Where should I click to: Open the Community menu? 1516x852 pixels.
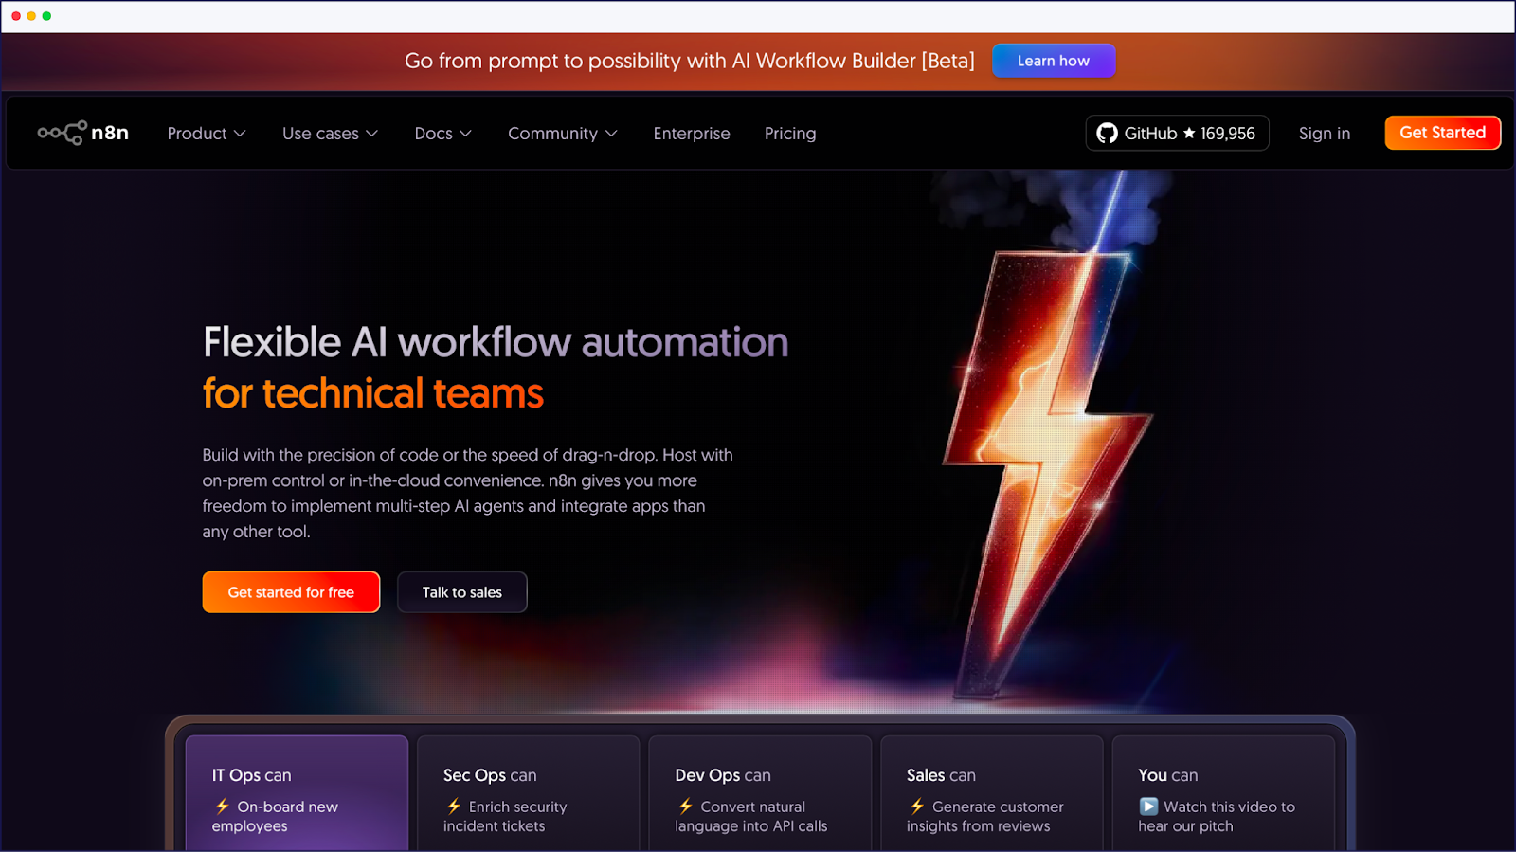(x=563, y=134)
